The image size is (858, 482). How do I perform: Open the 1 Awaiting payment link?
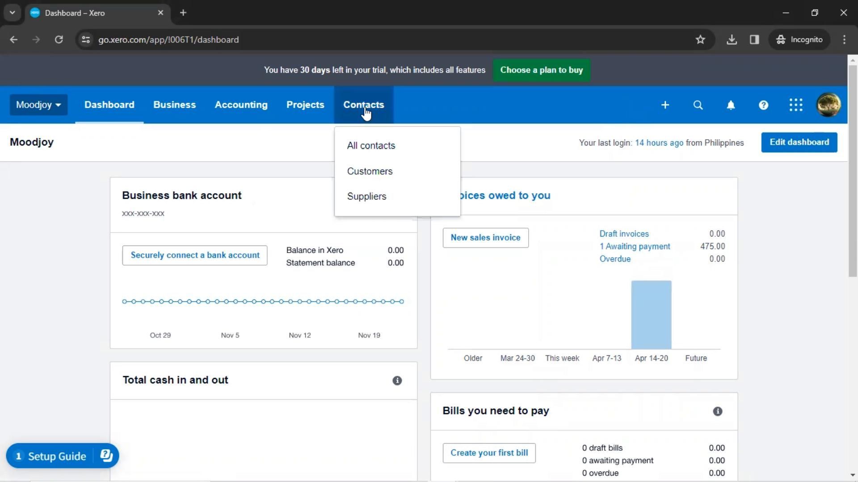635,246
